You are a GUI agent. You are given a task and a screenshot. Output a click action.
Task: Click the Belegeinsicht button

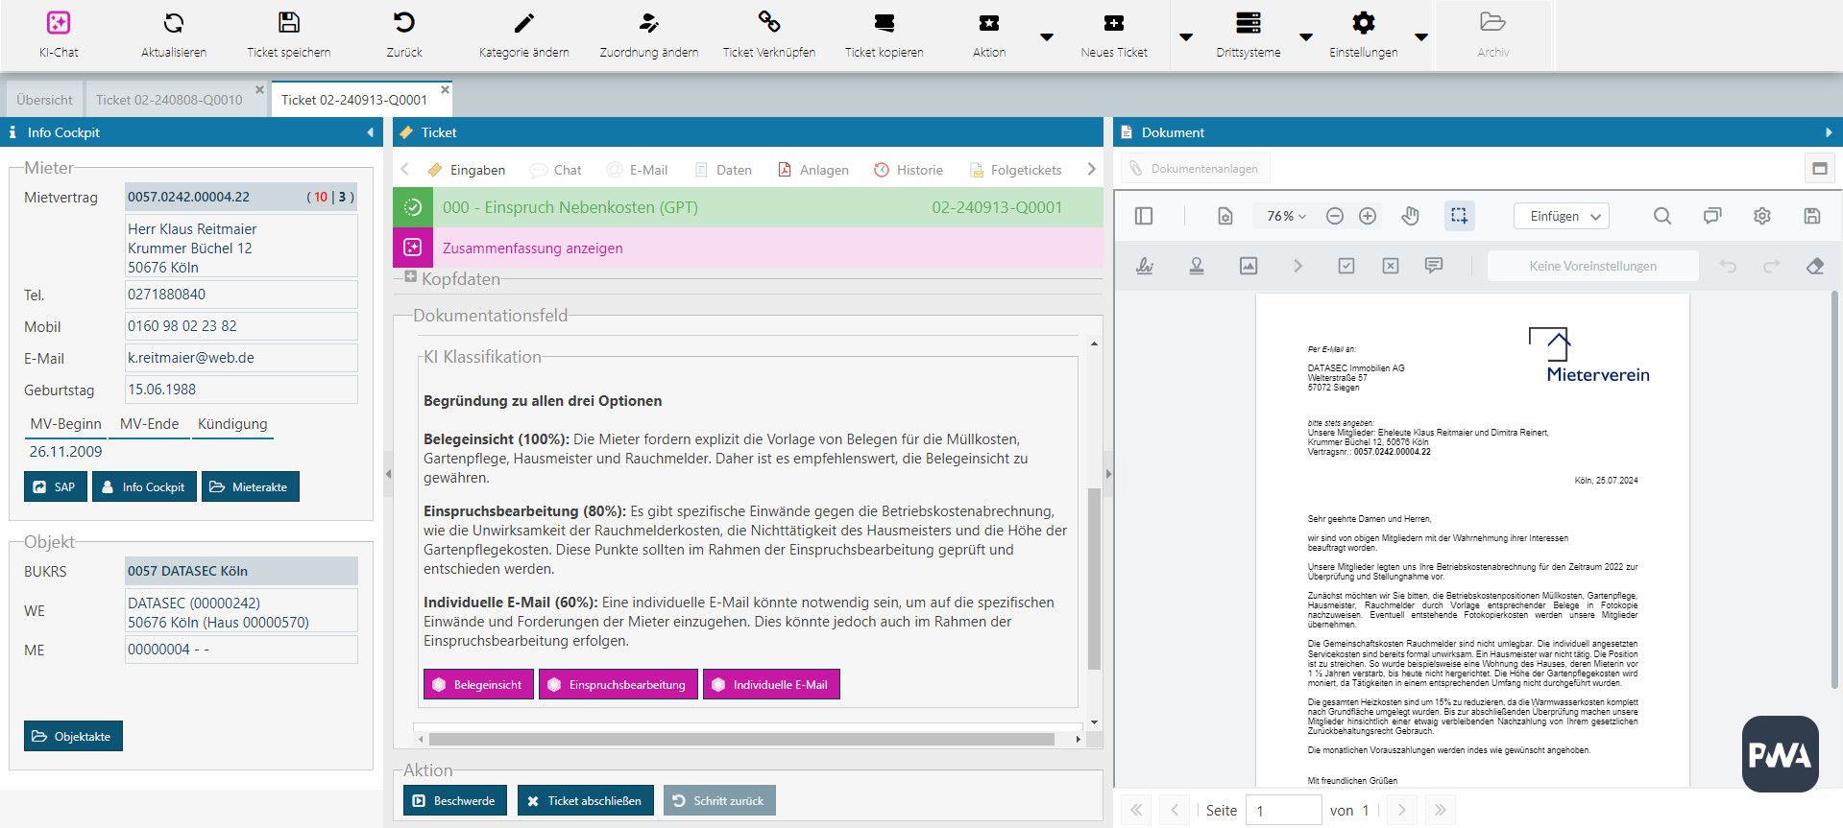[478, 684]
